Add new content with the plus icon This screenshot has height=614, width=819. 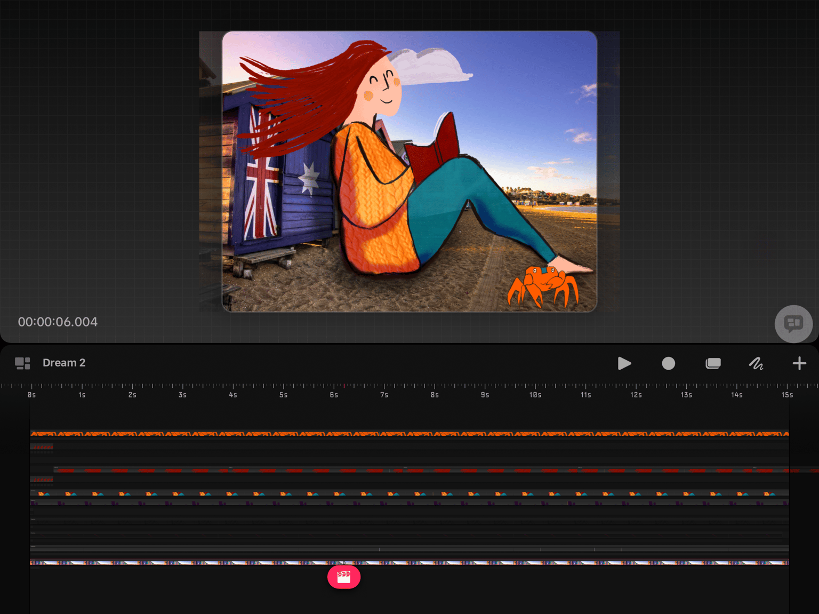(x=799, y=363)
